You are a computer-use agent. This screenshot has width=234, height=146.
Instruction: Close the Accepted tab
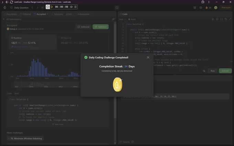[x=47, y=14]
